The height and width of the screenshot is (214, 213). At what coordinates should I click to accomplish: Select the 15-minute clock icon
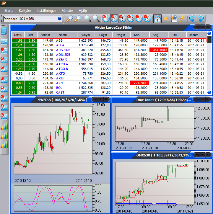(122, 19)
